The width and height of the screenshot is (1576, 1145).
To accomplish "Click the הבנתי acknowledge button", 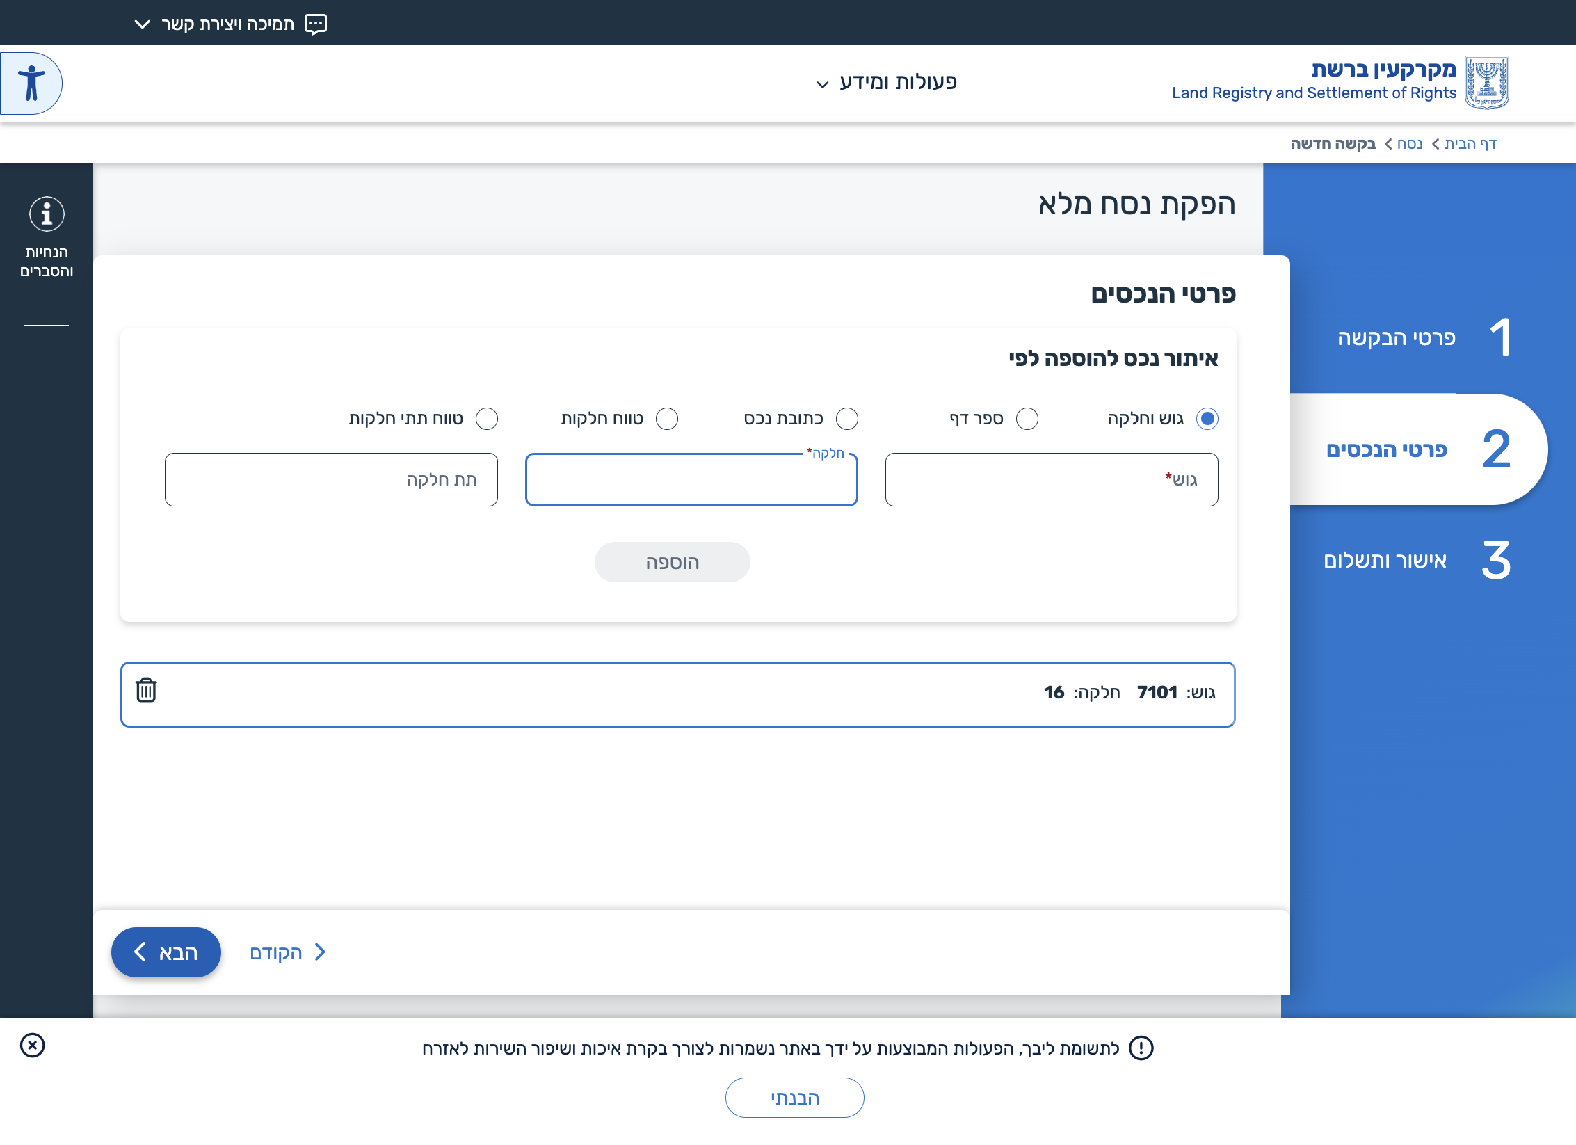I will click(795, 1098).
